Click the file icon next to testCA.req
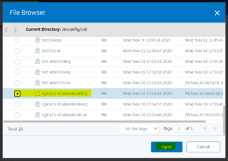 (x=37, y=40)
